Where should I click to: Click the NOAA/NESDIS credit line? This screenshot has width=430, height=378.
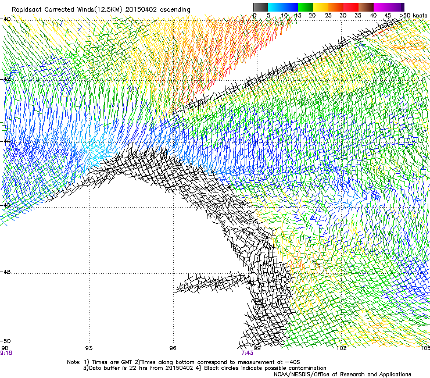(x=342, y=375)
